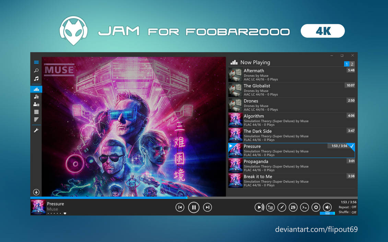Click The Globalist album thumbnail
This screenshot has height=242, width=388.
tap(235, 90)
